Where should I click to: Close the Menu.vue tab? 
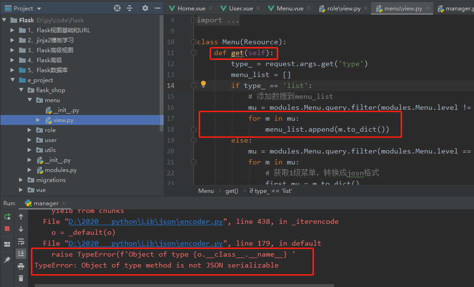[309, 8]
